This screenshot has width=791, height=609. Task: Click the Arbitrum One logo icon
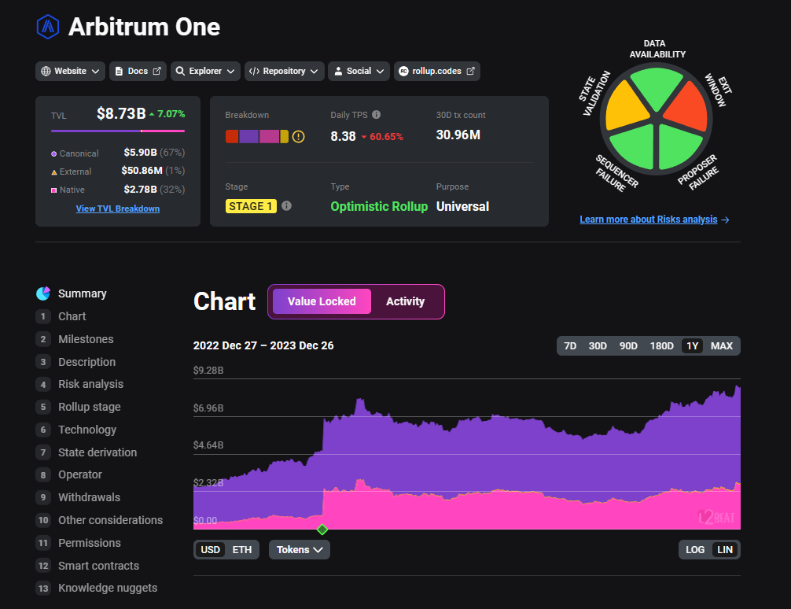coord(48,27)
